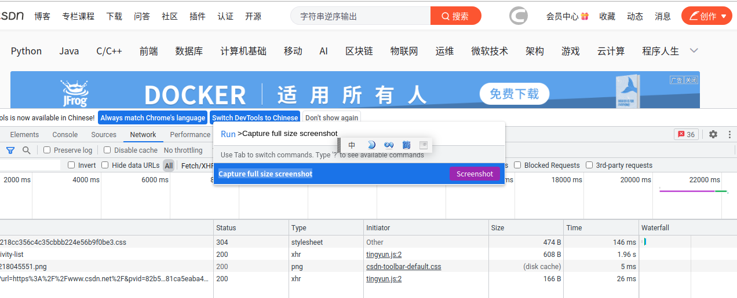
Task: Open the 专栏课程 link
Action: [x=78, y=16]
